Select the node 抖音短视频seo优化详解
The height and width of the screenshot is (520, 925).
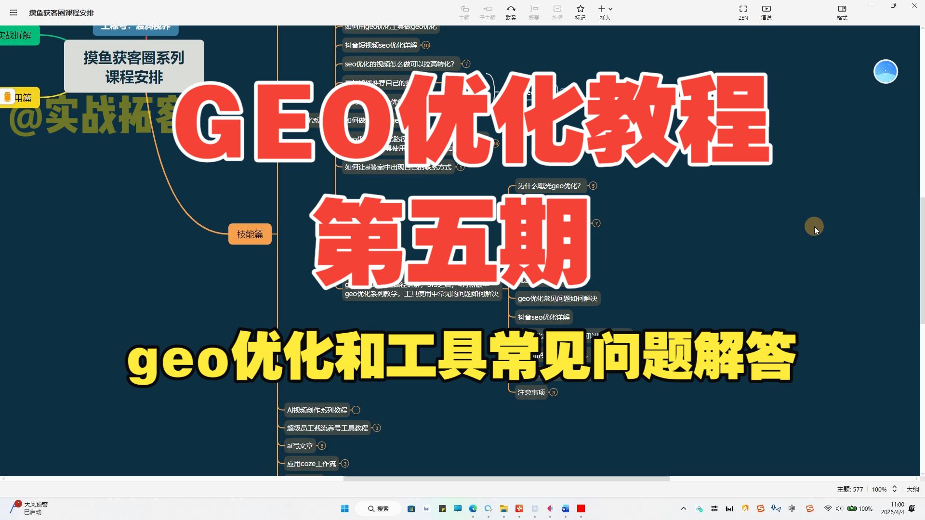coord(381,45)
